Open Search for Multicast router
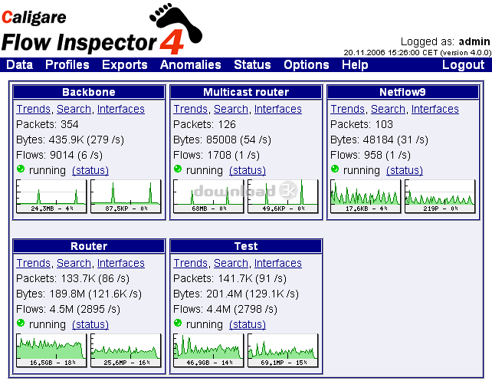 (231, 109)
